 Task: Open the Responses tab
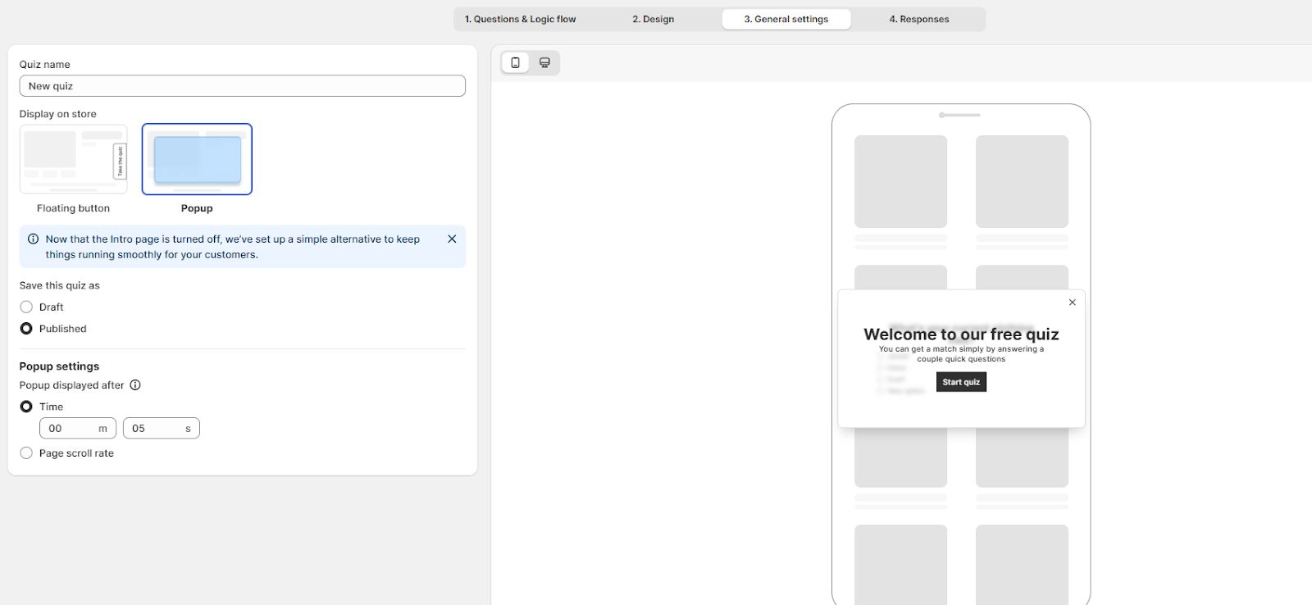(x=918, y=19)
